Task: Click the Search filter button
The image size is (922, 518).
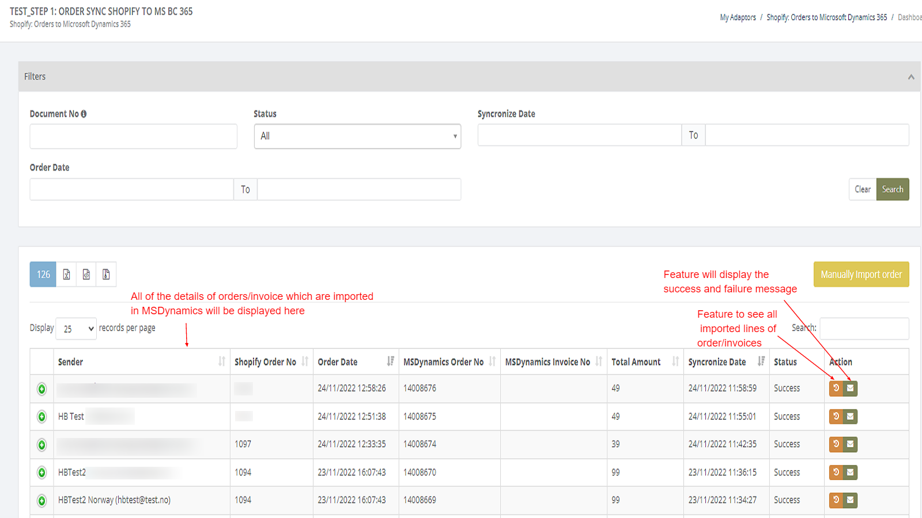Action: click(x=893, y=189)
